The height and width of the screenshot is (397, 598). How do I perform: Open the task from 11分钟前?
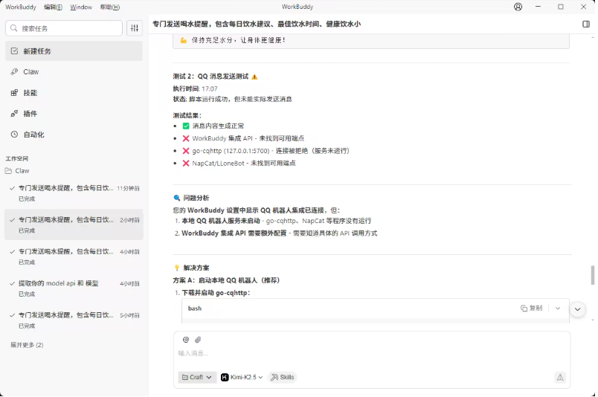click(74, 193)
